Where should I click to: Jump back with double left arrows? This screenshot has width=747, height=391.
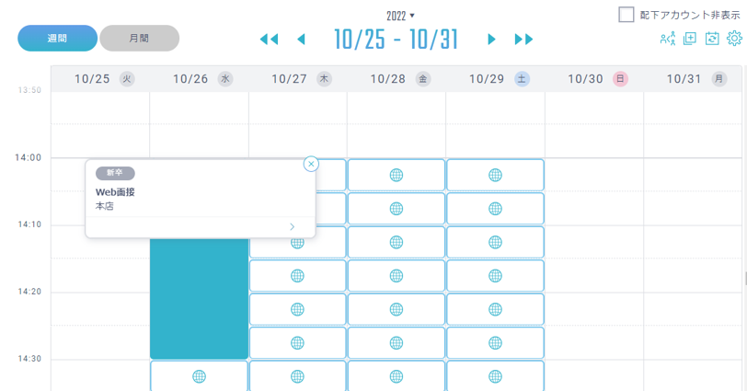point(269,39)
